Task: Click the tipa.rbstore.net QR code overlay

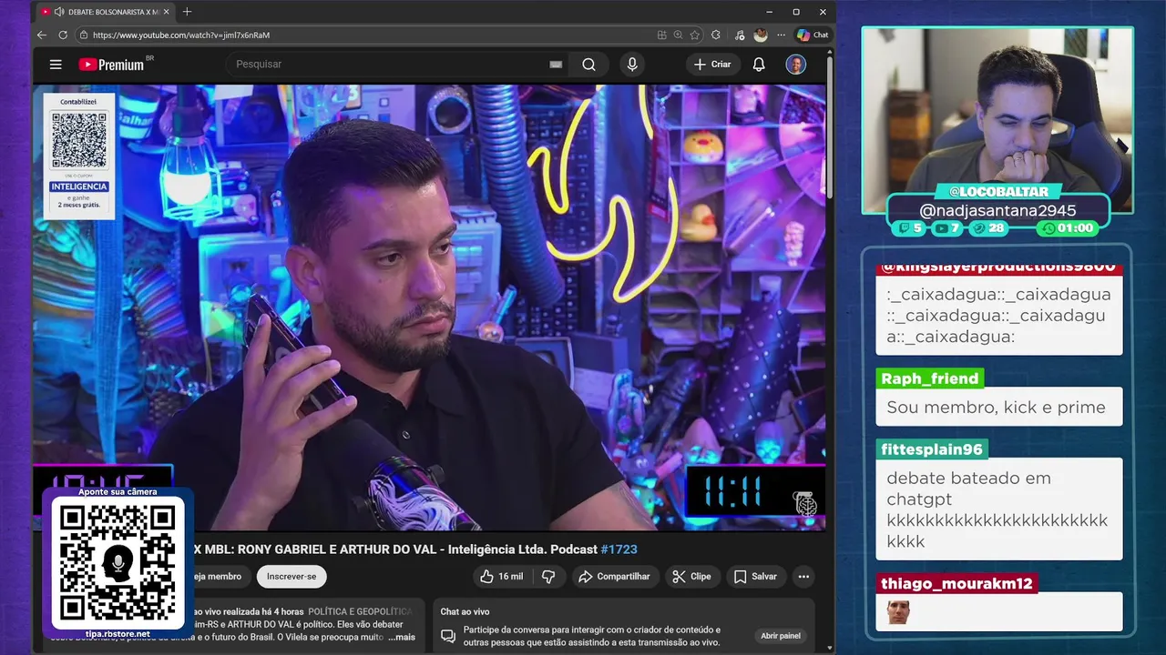Action: click(x=118, y=563)
